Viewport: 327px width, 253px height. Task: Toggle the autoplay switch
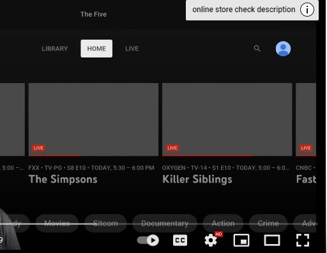pos(148,240)
